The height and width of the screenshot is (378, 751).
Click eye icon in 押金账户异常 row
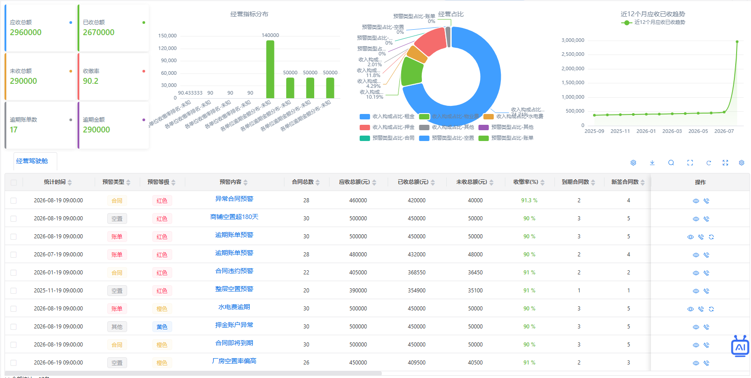[696, 327]
